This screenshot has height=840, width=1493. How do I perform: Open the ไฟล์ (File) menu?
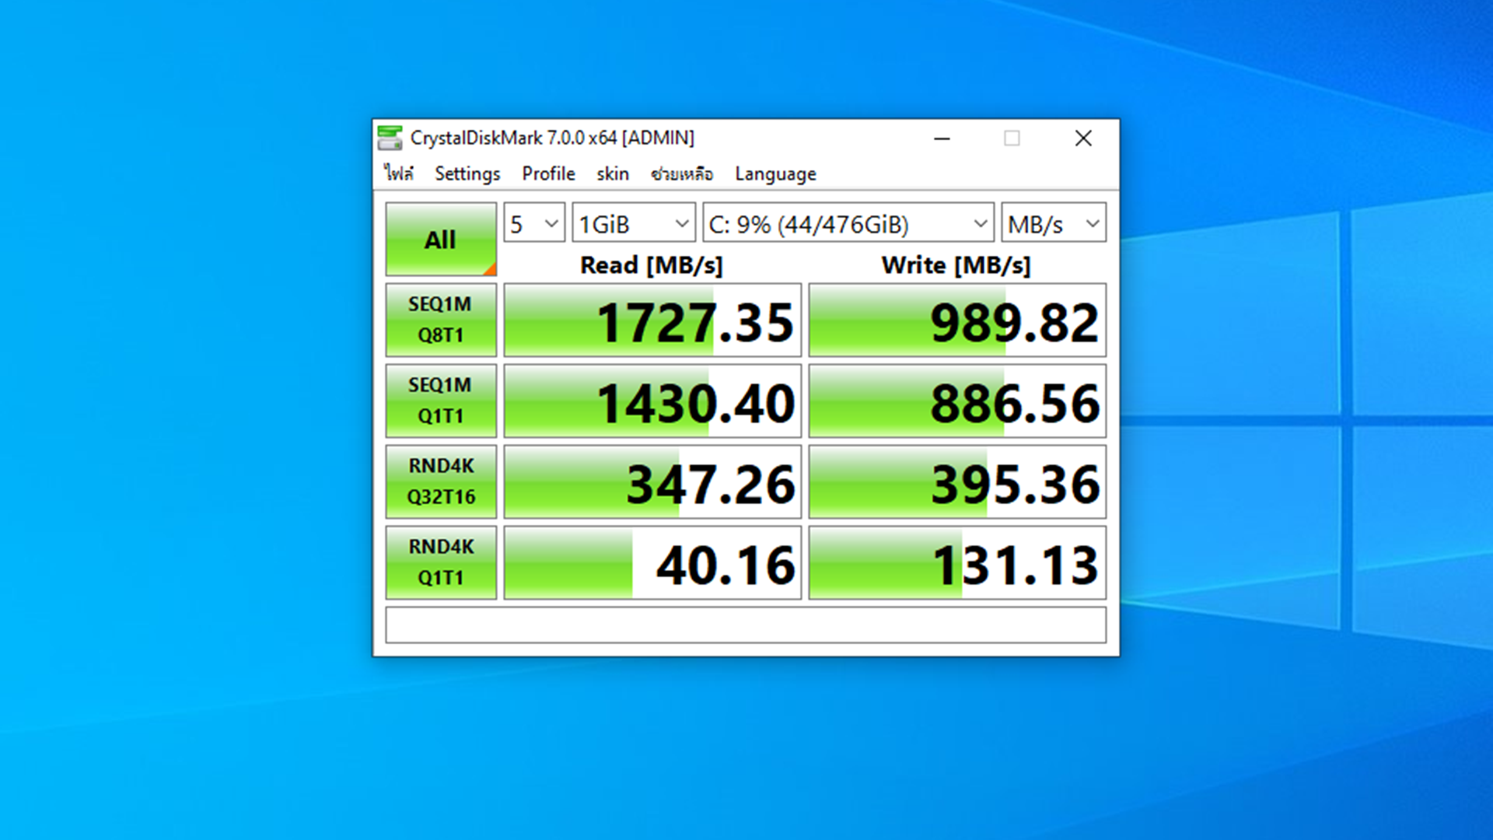(399, 173)
